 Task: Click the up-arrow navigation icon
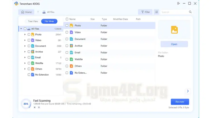tap(38, 12)
